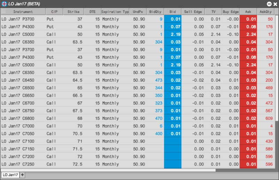This screenshot has width=279, height=180.
Task: Click BidQty 344 in the C6500 row
Action: click(159, 88)
